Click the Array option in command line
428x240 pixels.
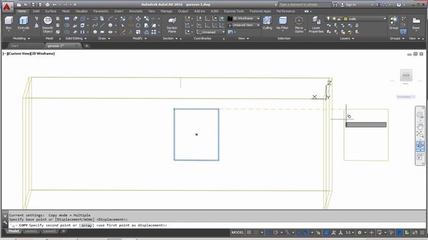click(86, 225)
